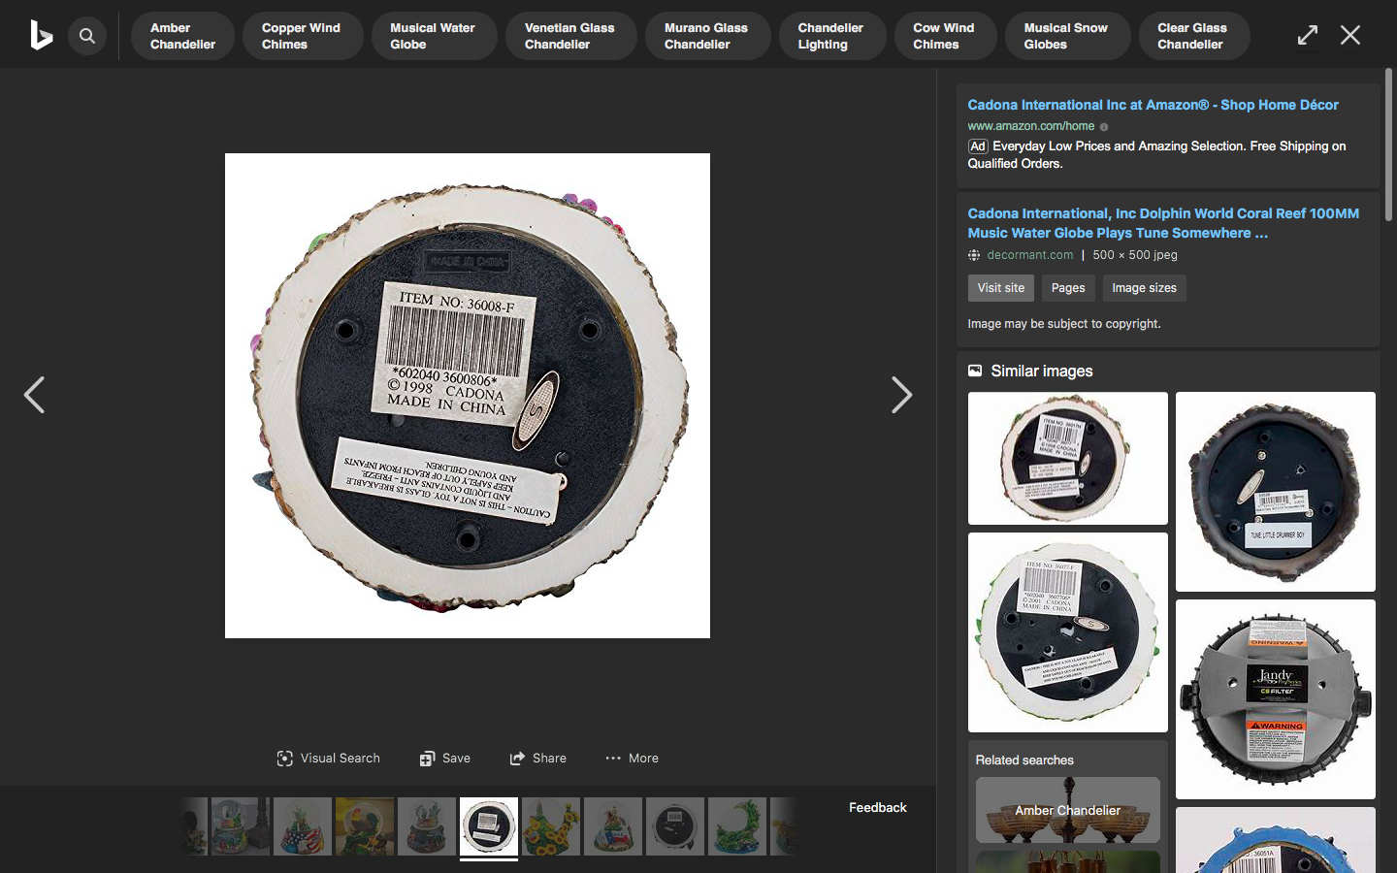The image size is (1397, 873).
Task: Open the decormant.com source link
Action: [1029, 255]
